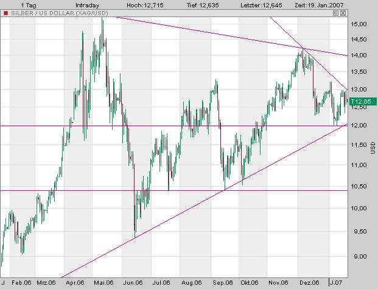This screenshot has height=289, width=378.
Task: Click the 10,00 price axis label
Action: (x=359, y=209)
